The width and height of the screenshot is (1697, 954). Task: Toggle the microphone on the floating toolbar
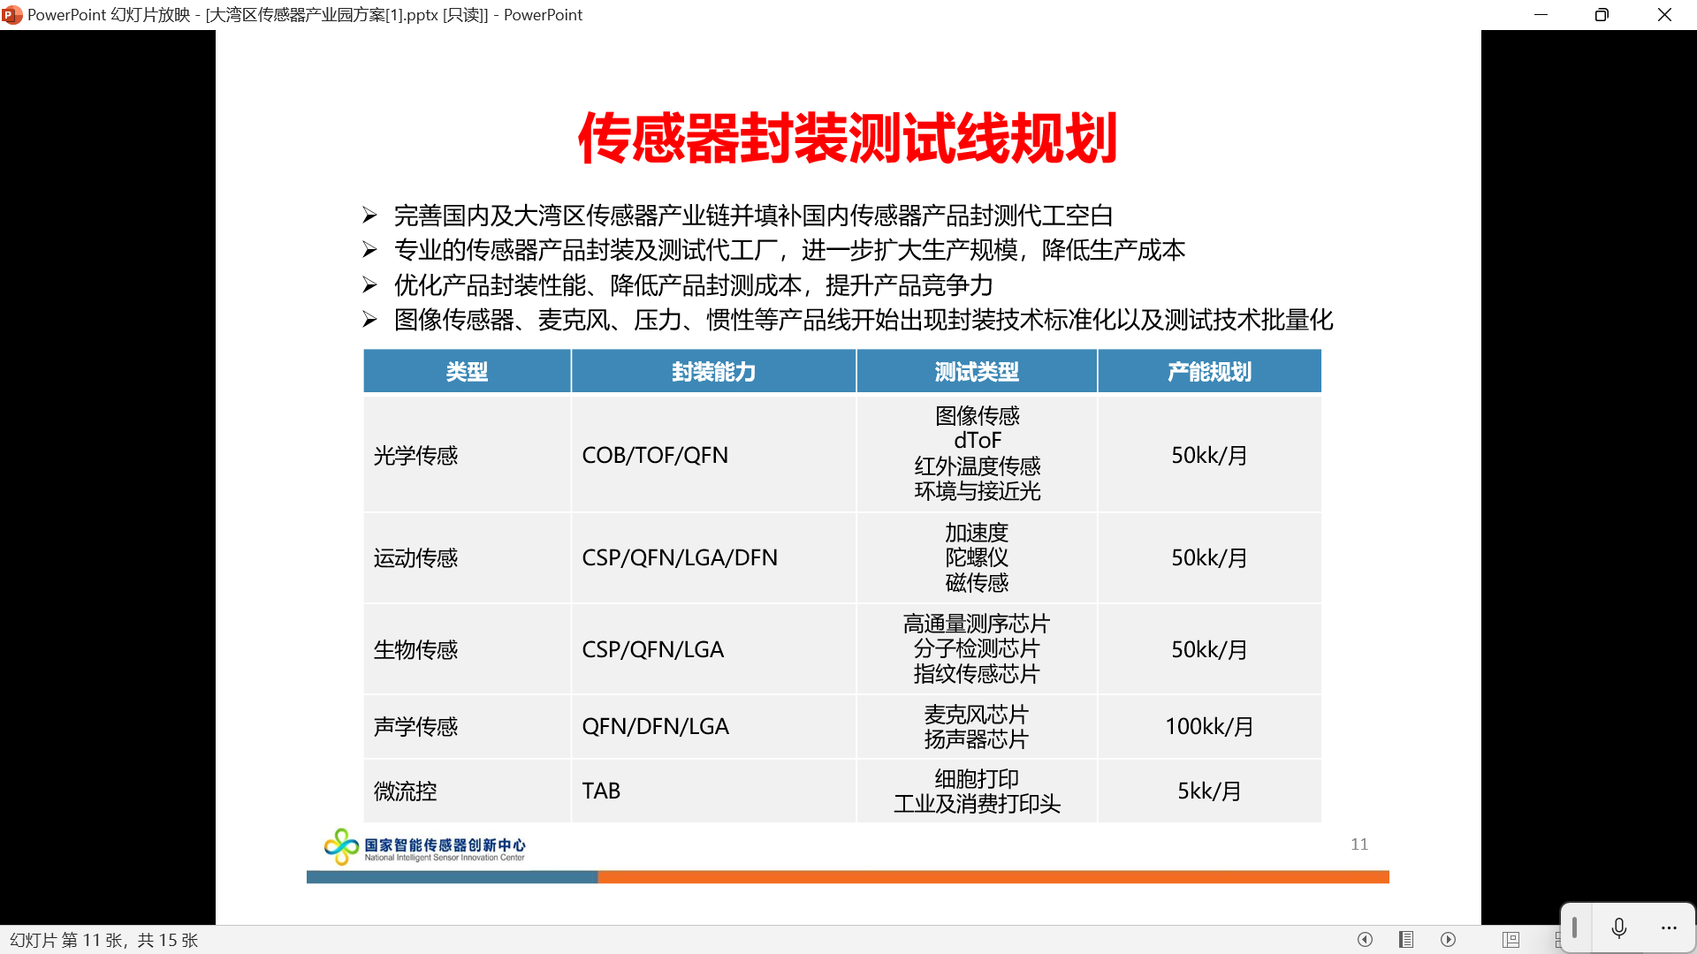point(1618,927)
